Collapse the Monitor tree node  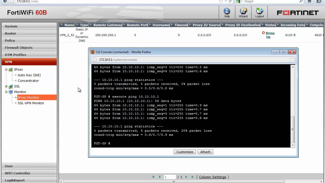(x=6, y=92)
